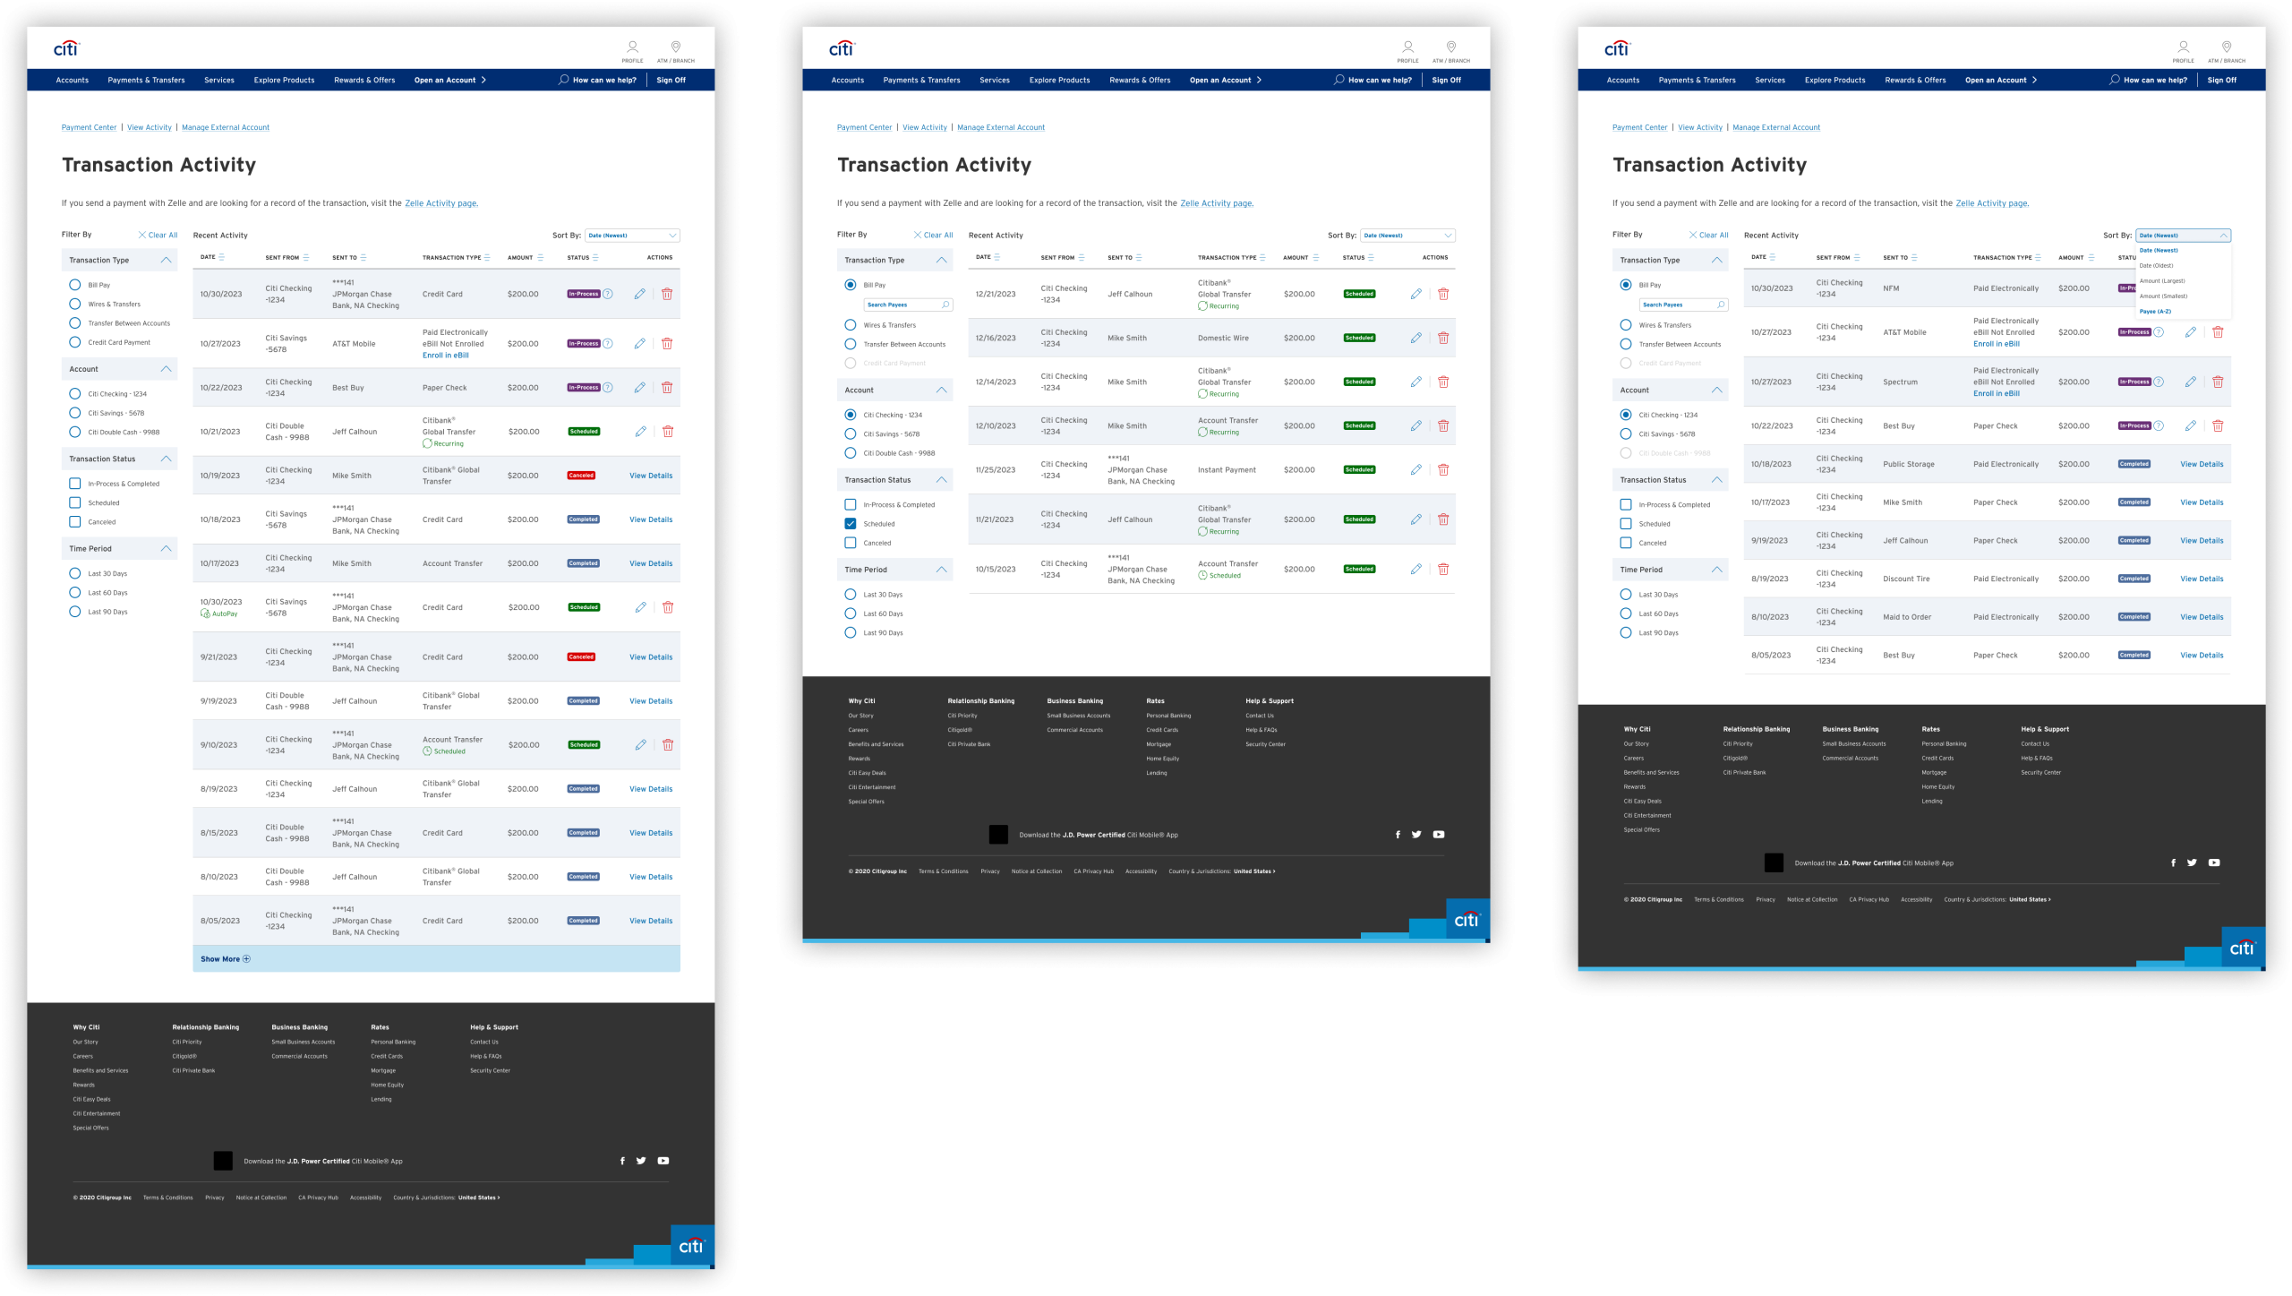
Task: Open Enroll in eBill link for Spectrum
Action: 1996,393
